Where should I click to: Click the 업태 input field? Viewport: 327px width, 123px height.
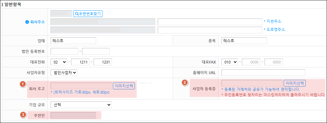click(x=73, y=41)
